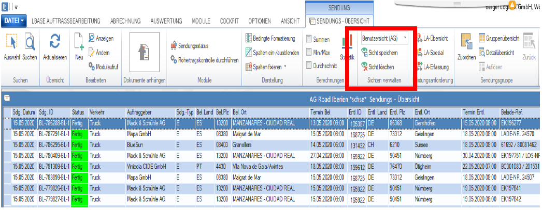542x210 pixels.
Task: Open Bedingte Formatierung
Action: pyautogui.click(x=270, y=39)
